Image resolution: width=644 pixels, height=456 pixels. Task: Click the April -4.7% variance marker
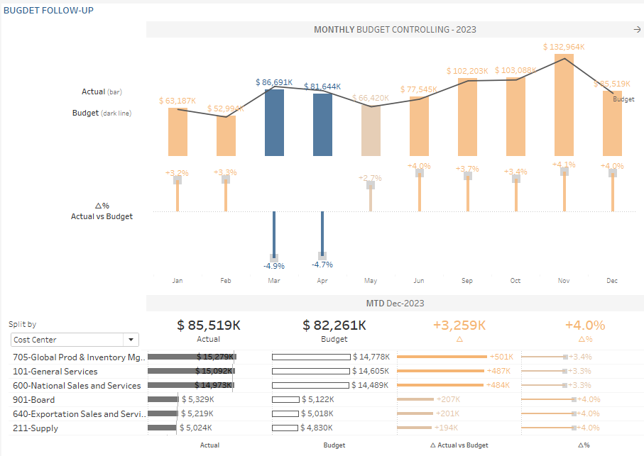(322, 255)
